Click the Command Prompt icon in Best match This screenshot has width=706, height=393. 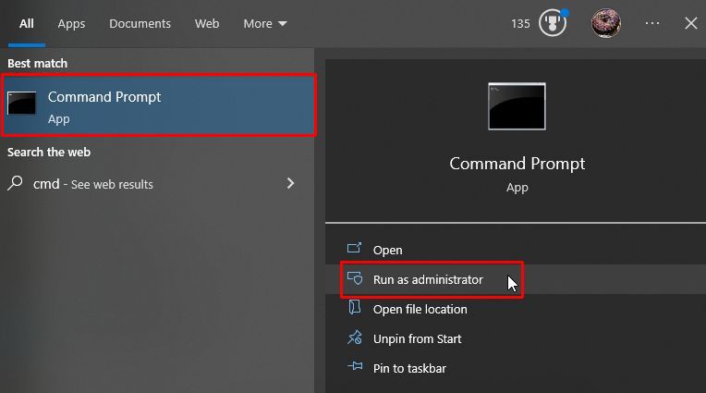(x=21, y=104)
